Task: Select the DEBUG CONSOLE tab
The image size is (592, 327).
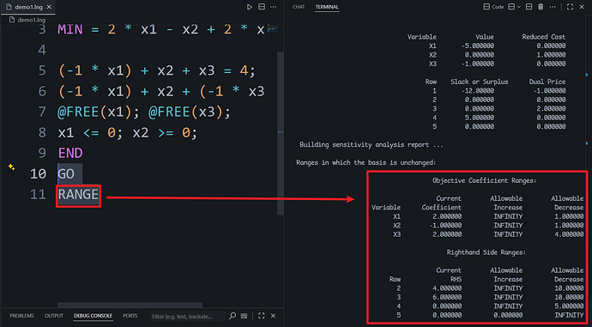Action: 93,316
